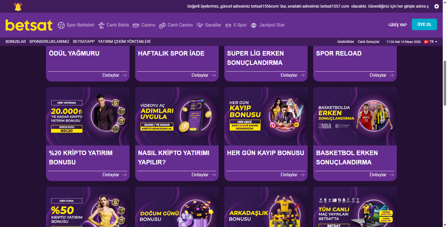Open Spor Bahisleri via soccer ball icon
The width and height of the screenshot is (447, 227).
click(x=61, y=25)
